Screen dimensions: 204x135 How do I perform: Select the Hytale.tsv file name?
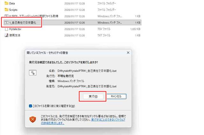[15, 29]
